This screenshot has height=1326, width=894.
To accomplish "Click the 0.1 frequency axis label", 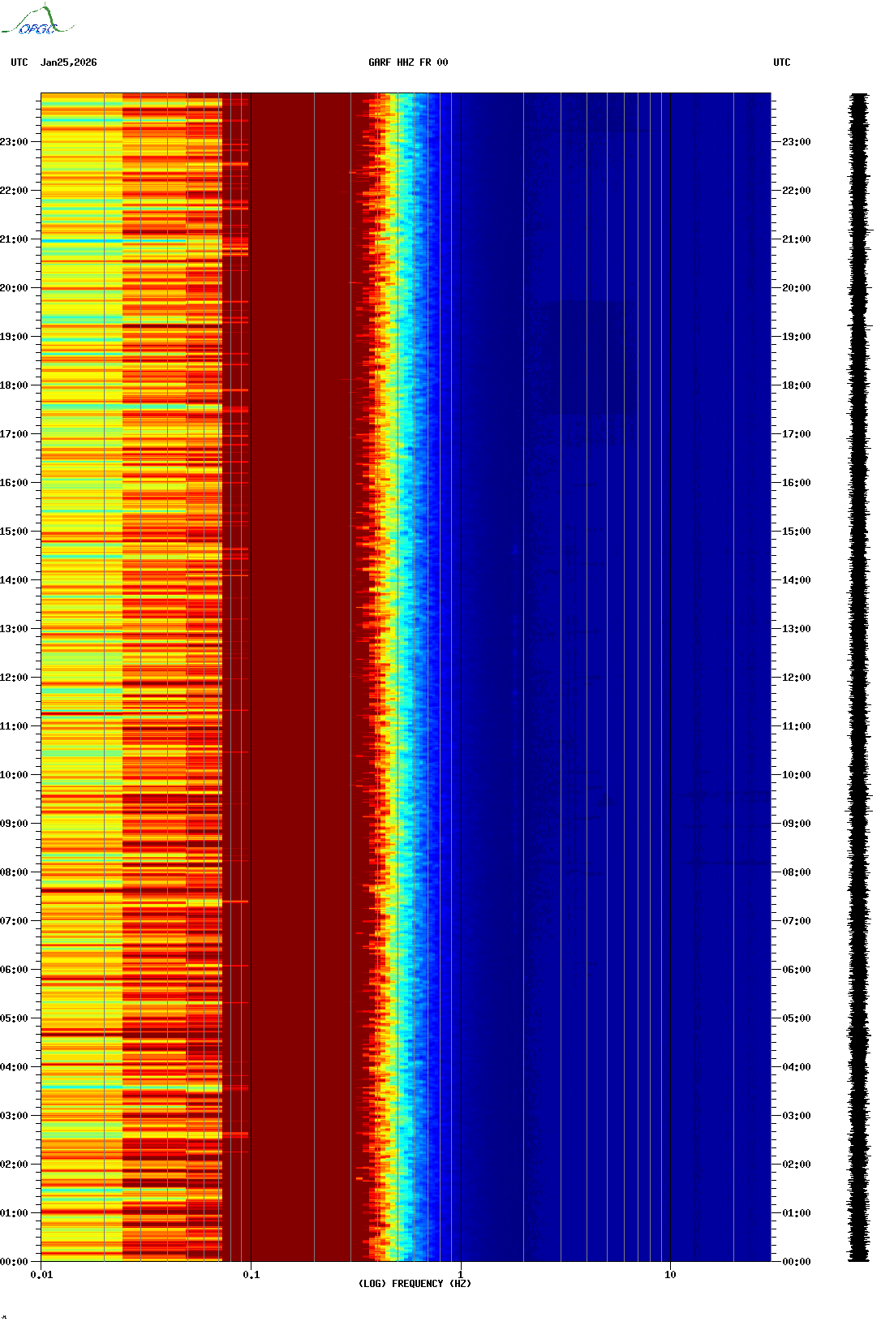I will pyautogui.click(x=251, y=1275).
